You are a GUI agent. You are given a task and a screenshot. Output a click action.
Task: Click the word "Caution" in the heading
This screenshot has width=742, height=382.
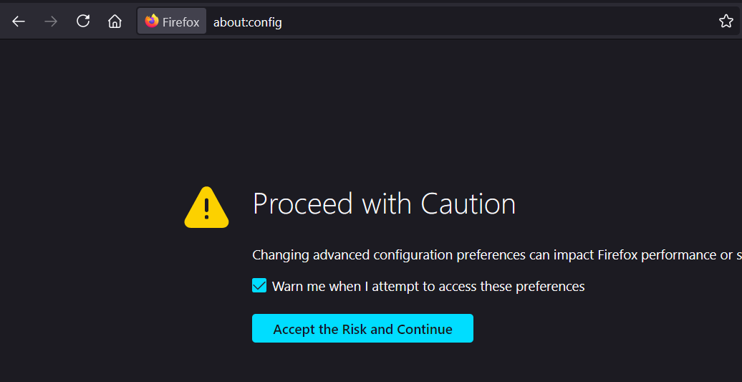[x=468, y=204]
